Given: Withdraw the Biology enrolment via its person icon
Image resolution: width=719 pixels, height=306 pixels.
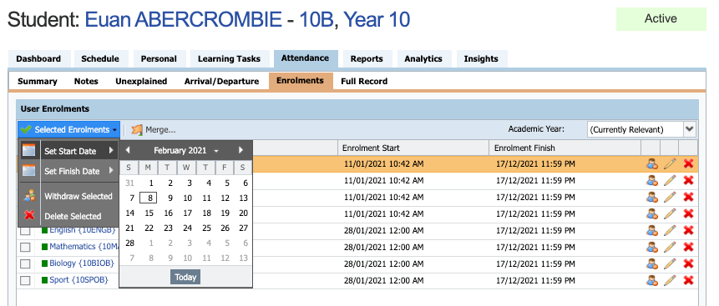Looking at the screenshot, I should (651, 263).
